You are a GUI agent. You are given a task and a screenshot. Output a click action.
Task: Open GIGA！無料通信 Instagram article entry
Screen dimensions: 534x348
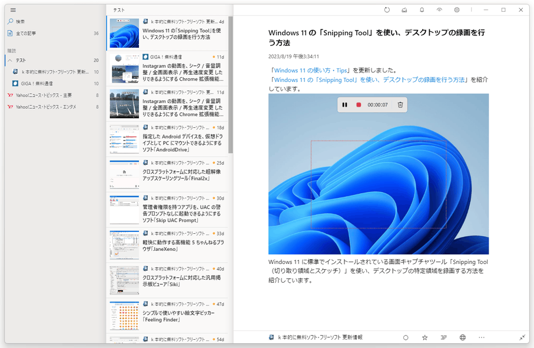click(x=167, y=68)
